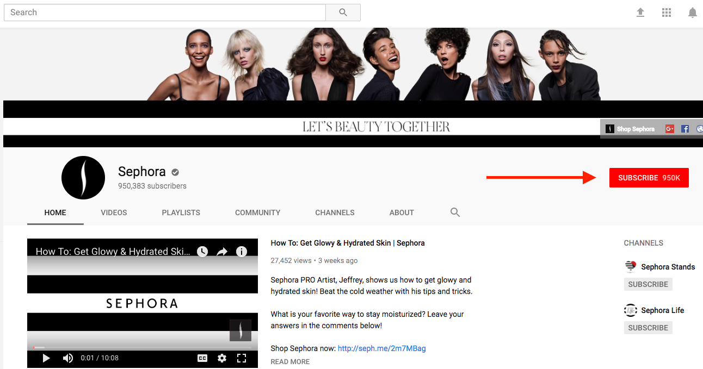This screenshot has height=369, width=703.
Task: Switch to the VIDEOS tab
Action: pos(114,212)
